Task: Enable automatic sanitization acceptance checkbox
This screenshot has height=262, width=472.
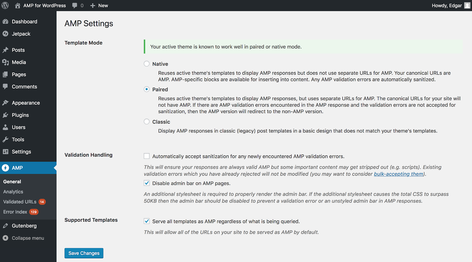Action: [x=147, y=156]
